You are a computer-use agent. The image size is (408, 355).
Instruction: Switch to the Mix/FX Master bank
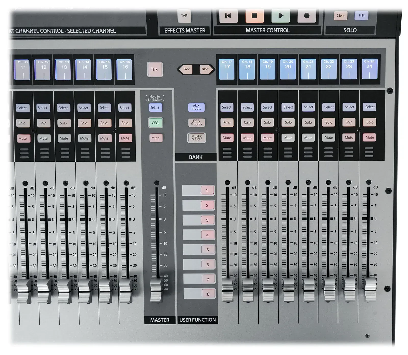[x=197, y=138]
